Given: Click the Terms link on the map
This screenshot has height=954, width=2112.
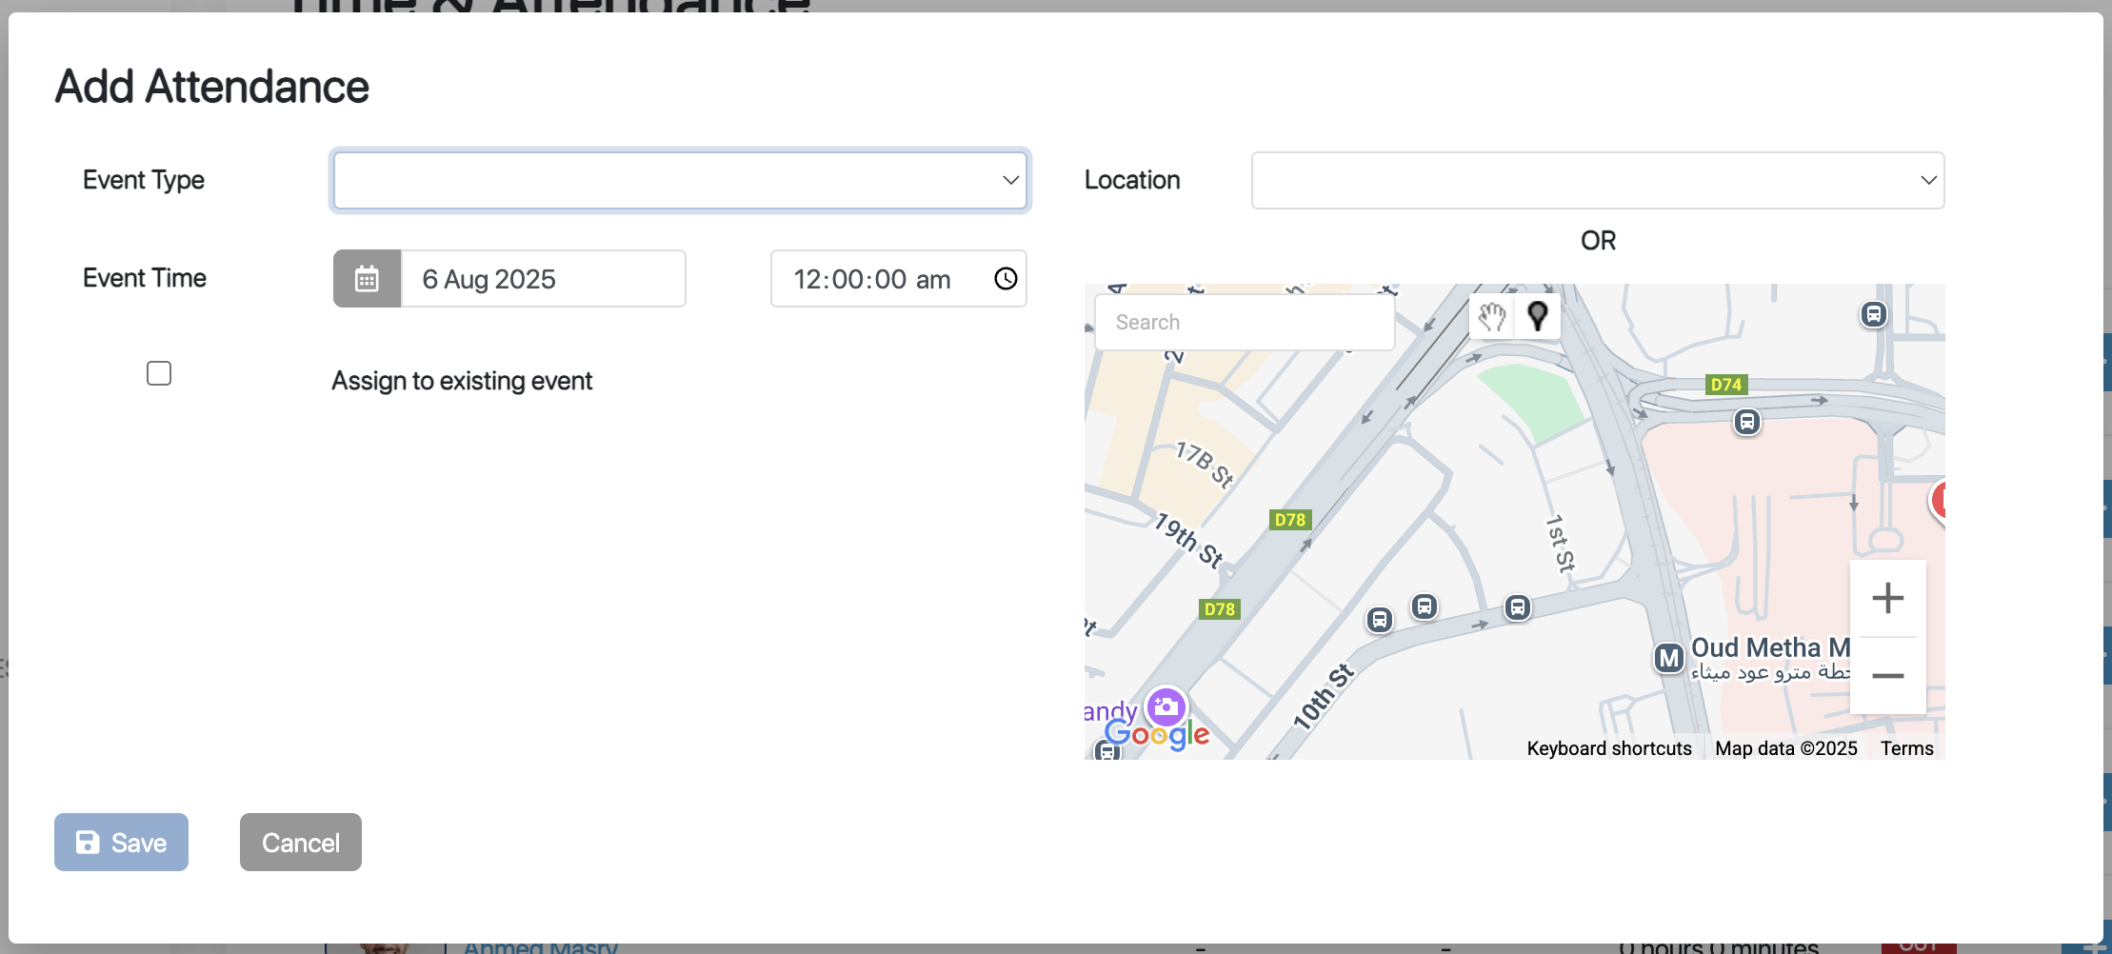Looking at the screenshot, I should click(x=1906, y=748).
